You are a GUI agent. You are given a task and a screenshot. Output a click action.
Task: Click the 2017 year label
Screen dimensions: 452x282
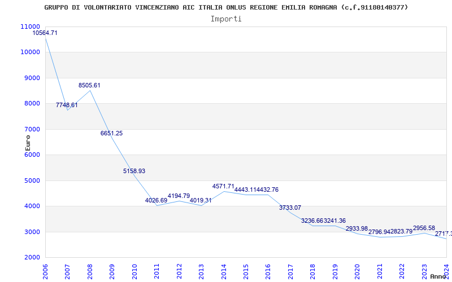point(290,271)
